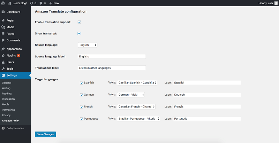This screenshot has height=143, width=279.
Task: Disable the German target language checkbox
Action: (82, 95)
